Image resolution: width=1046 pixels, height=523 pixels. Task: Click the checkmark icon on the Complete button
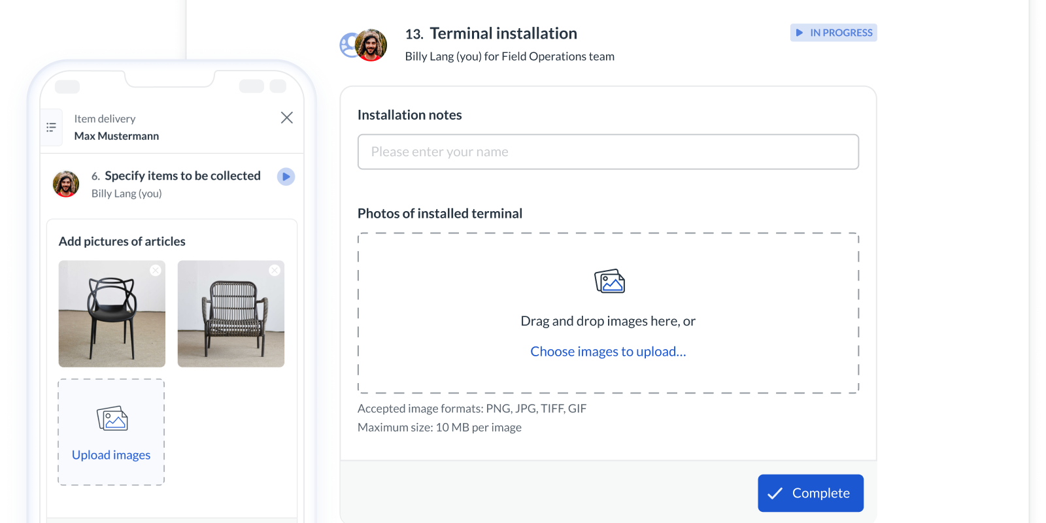click(x=776, y=493)
